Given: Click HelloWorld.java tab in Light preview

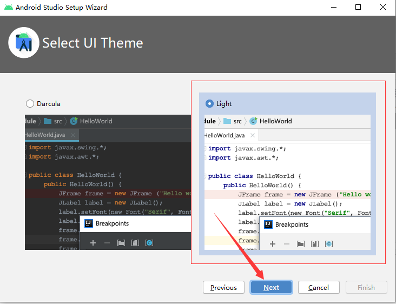Looking at the screenshot, I should pyautogui.click(x=232, y=136).
